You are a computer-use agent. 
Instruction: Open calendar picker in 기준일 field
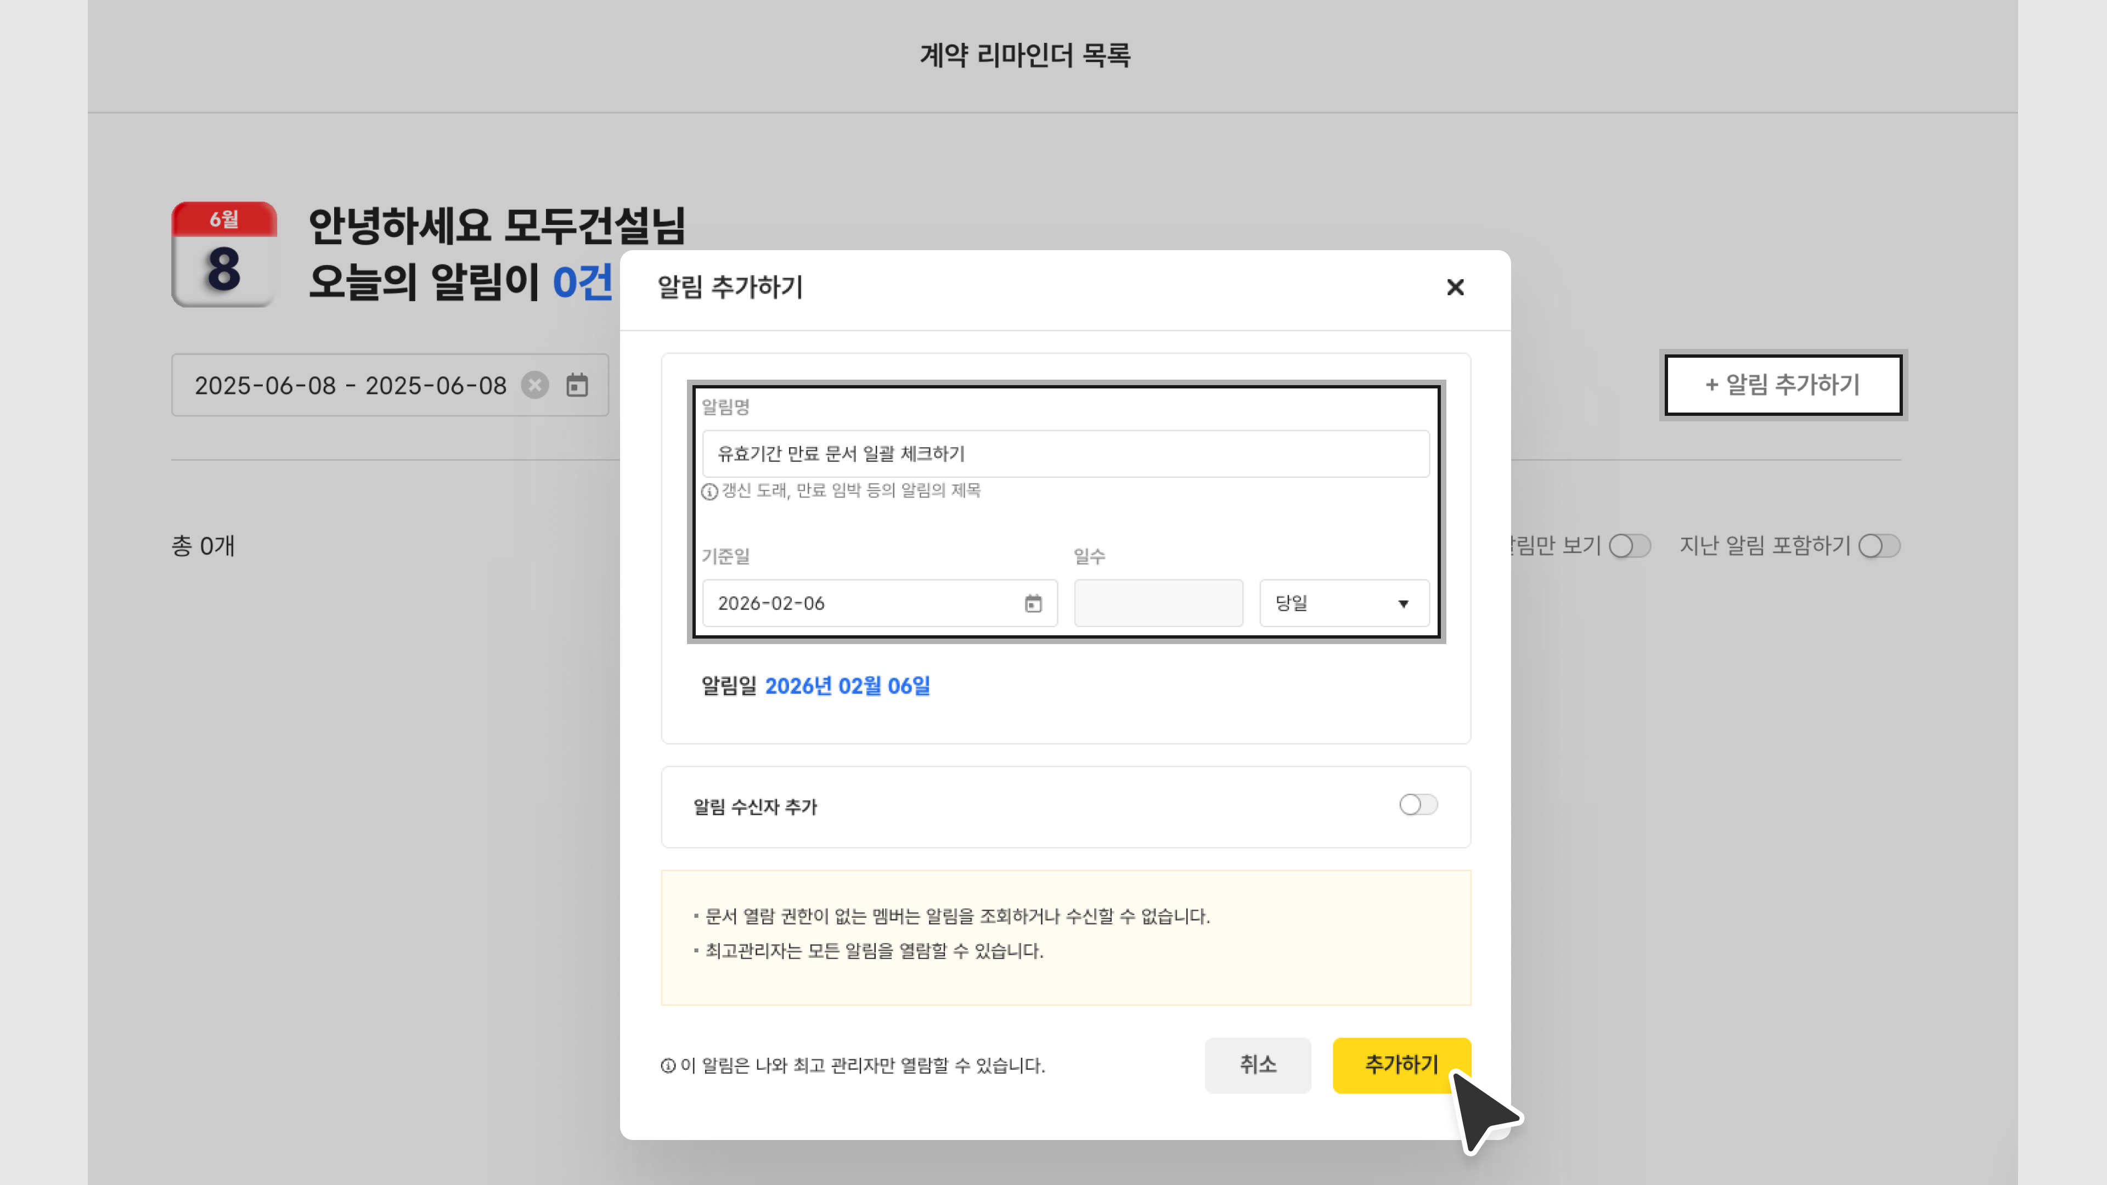[1033, 603]
